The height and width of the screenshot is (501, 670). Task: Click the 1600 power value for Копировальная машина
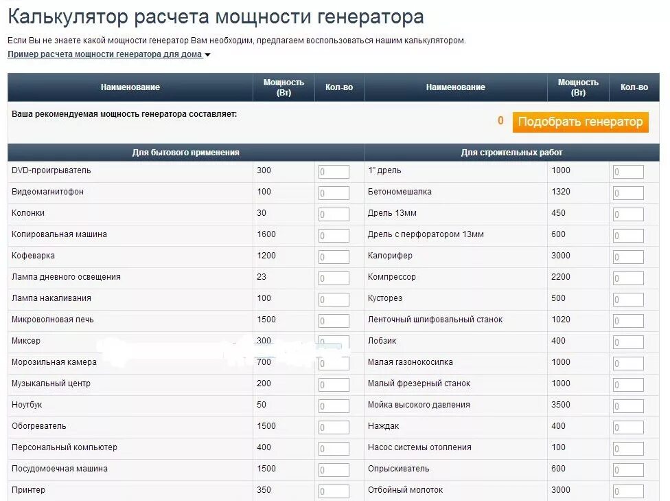coord(266,234)
